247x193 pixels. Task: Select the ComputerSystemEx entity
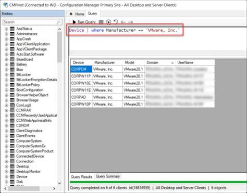click(31, 146)
